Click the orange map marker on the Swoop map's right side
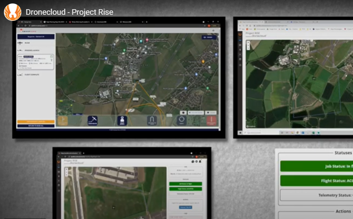Screen dimensions: 353x219 point(203,62)
